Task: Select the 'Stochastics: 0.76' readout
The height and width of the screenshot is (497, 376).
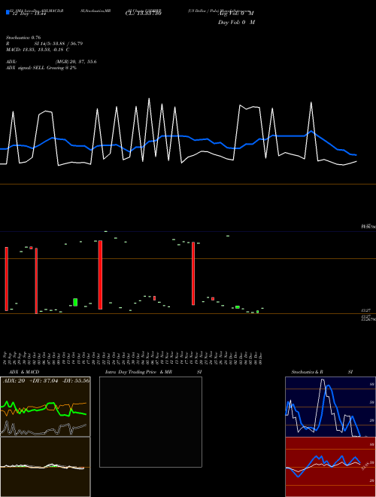Action: pos(23,38)
